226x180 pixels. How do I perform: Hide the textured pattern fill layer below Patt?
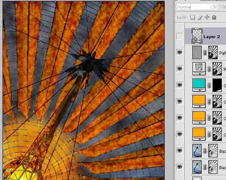(x=179, y=68)
